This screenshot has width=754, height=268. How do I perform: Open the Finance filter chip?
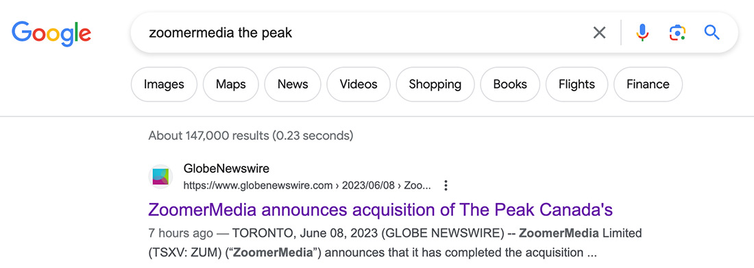coord(648,84)
